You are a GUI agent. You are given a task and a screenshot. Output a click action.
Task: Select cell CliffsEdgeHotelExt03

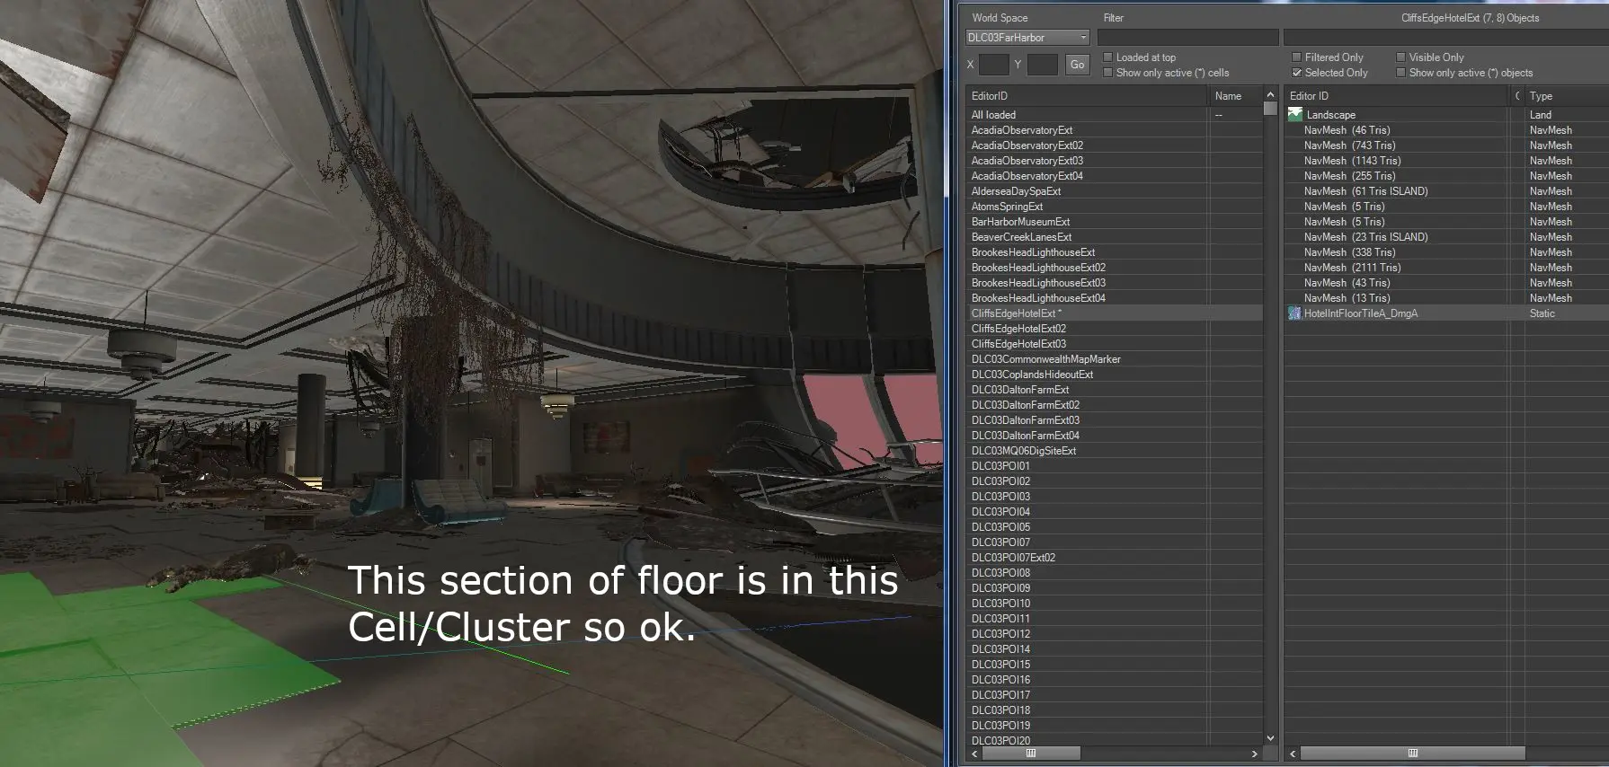coord(1114,344)
